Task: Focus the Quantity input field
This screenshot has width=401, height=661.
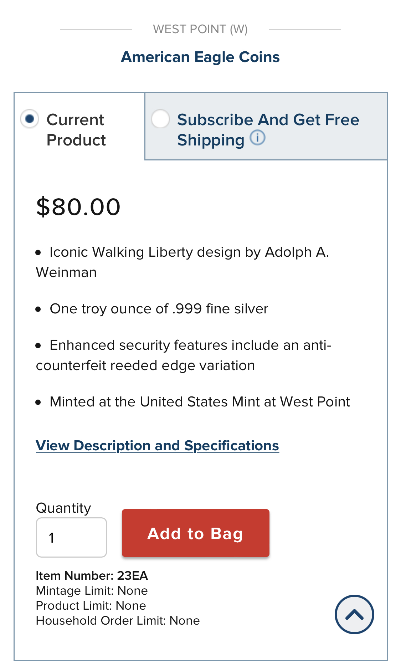Action: [71, 537]
